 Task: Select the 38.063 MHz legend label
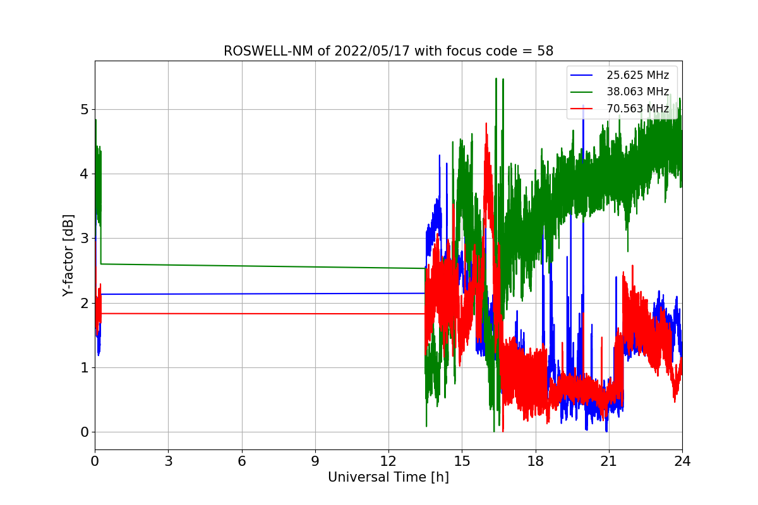click(x=638, y=92)
